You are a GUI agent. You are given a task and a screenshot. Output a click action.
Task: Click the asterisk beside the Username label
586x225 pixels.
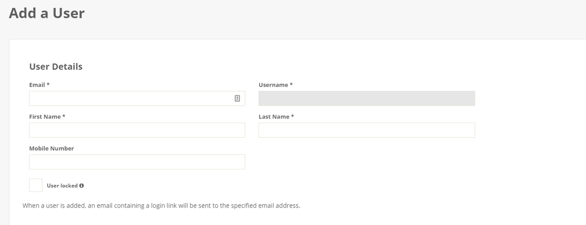291,85
